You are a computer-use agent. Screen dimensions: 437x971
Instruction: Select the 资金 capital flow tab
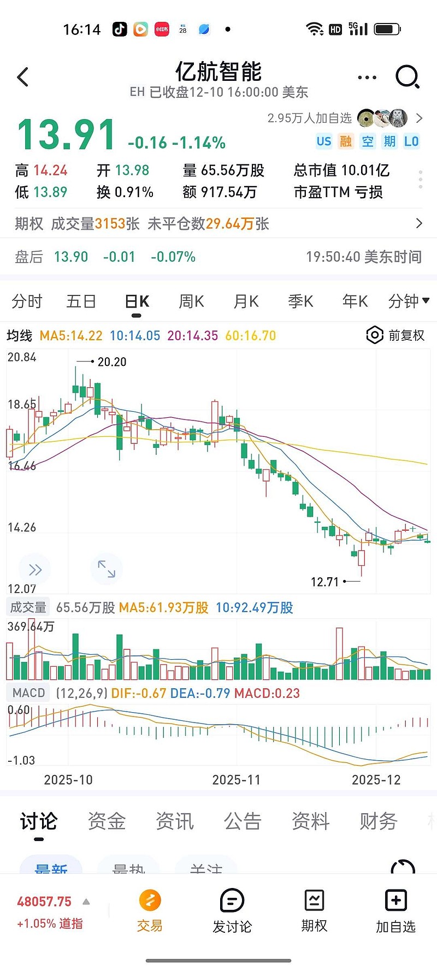click(107, 821)
